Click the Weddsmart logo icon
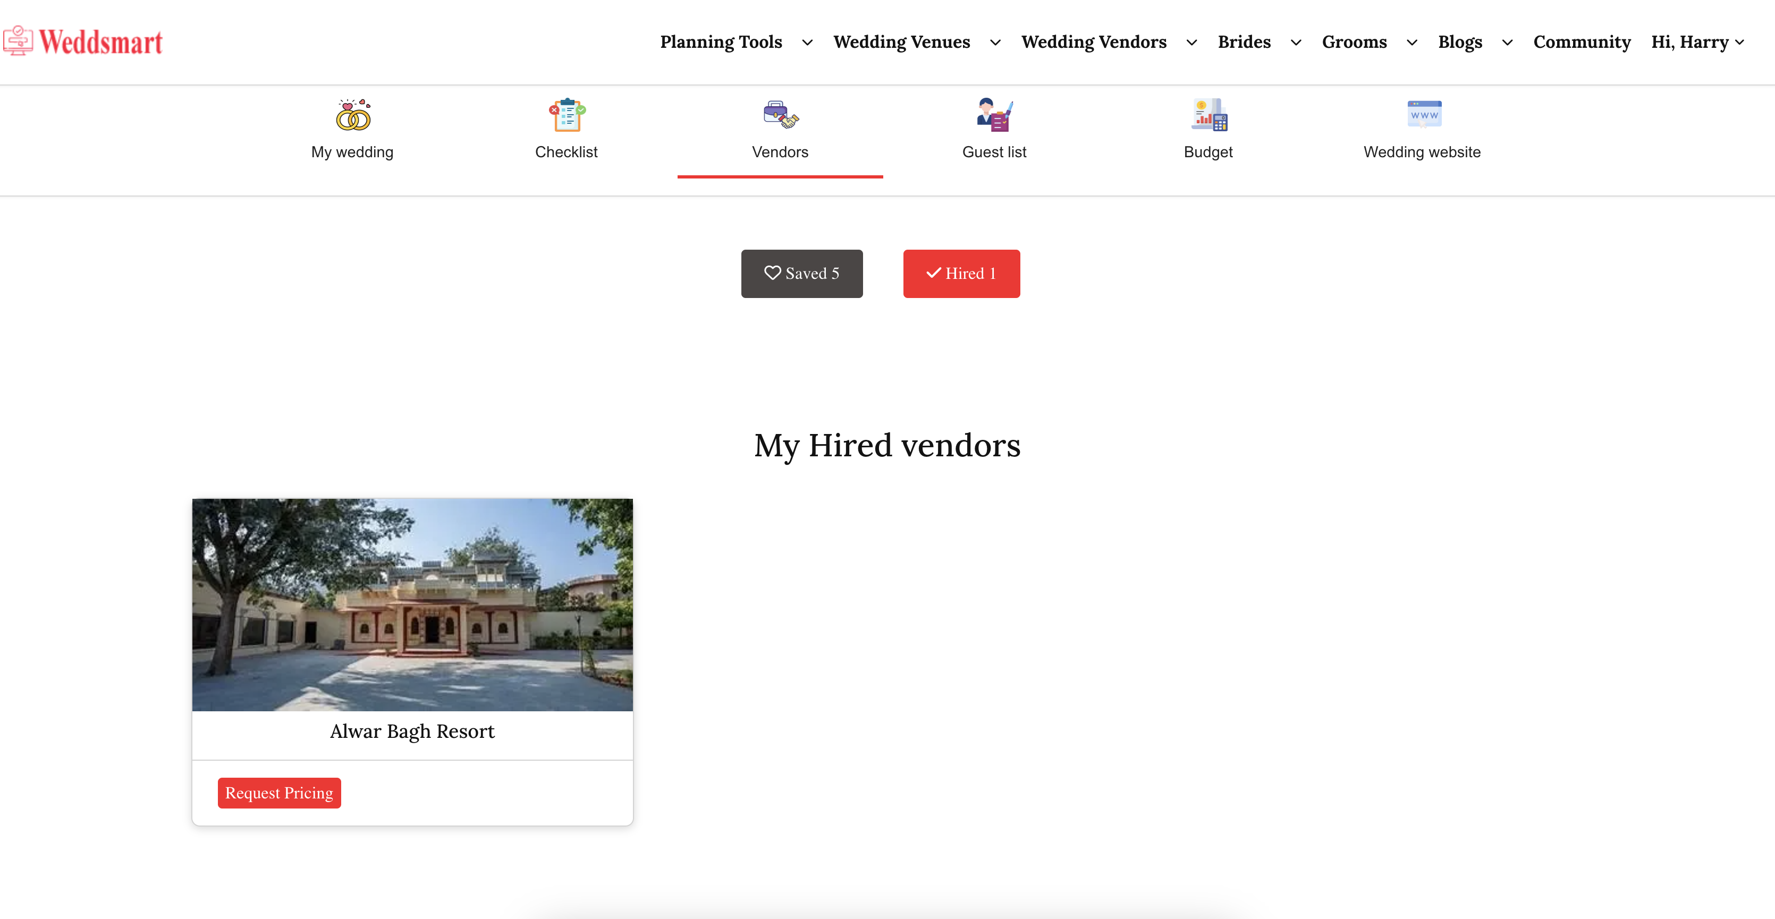This screenshot has height=919, width=1775. pos(18,41)
